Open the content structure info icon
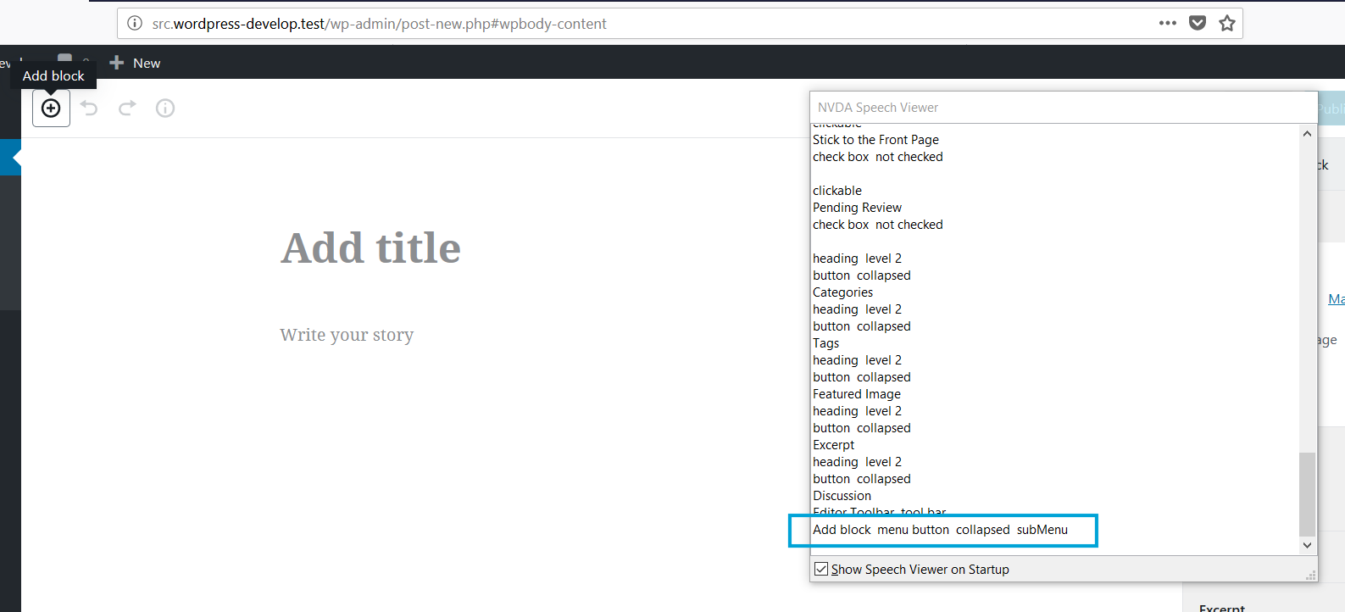Viewport: 1345px width, 612px height. [x=165, y=108]
